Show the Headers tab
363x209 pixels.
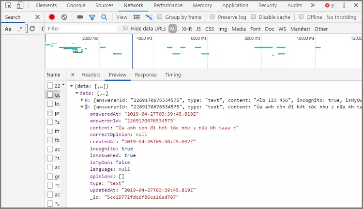(91, 75)
